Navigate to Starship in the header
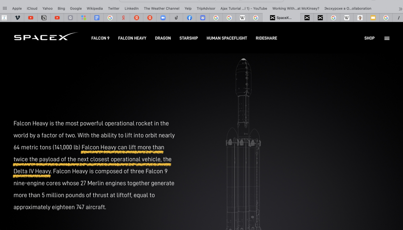Viewport: 403px width, 230px height. pos(189,38)
